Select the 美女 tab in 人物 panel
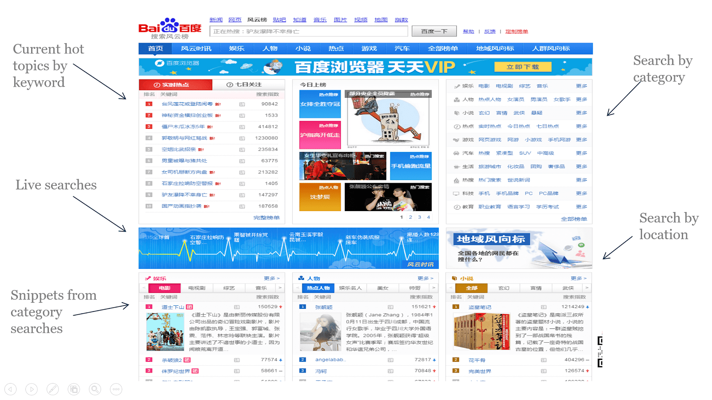This screenshot has width=712, height=400. [x=383, y=288]
